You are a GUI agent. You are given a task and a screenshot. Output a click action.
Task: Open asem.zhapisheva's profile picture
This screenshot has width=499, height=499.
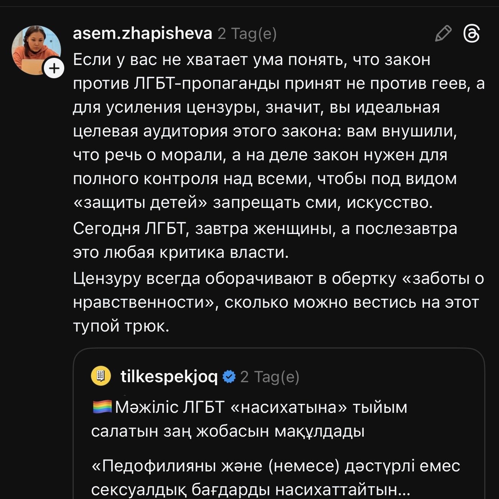(x=36, y=50)
